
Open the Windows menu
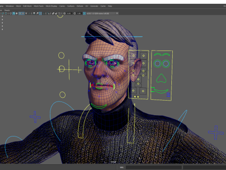[9, 6]
